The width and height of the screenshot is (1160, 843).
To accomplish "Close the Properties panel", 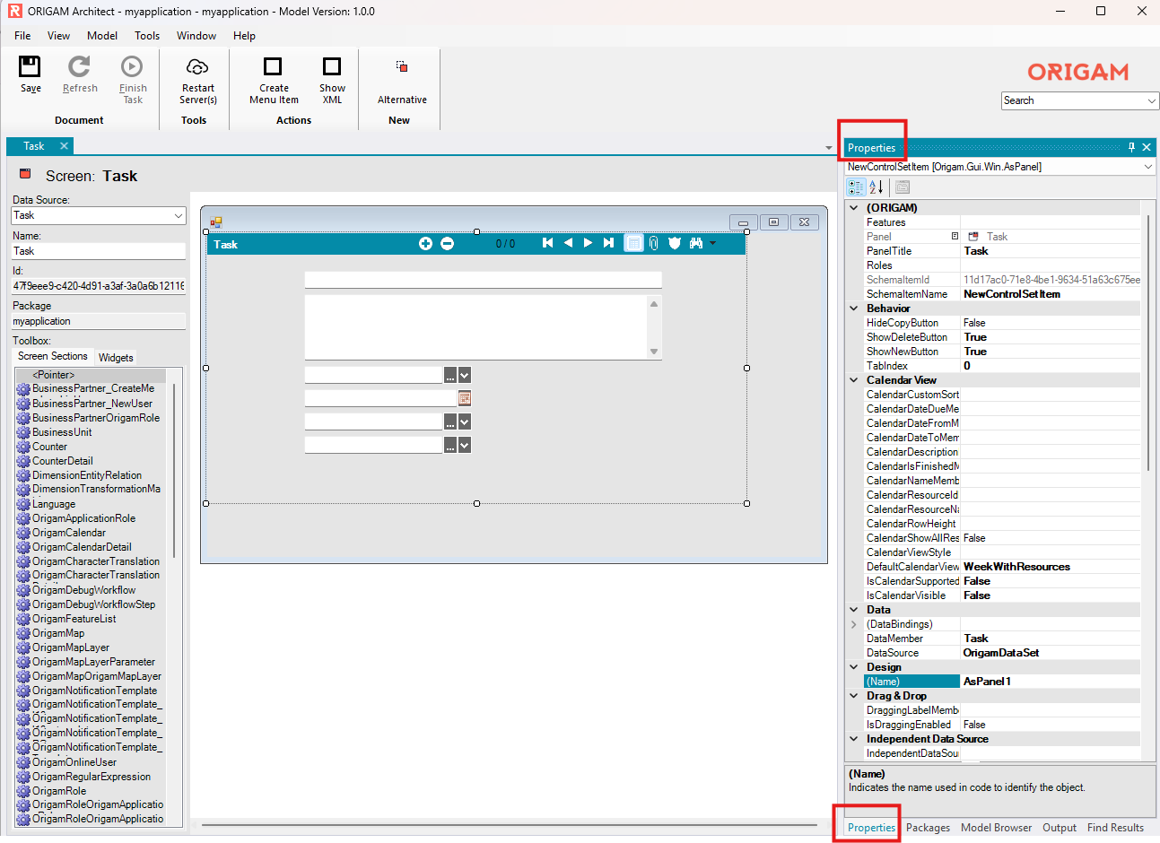I will click(1147, 147).
